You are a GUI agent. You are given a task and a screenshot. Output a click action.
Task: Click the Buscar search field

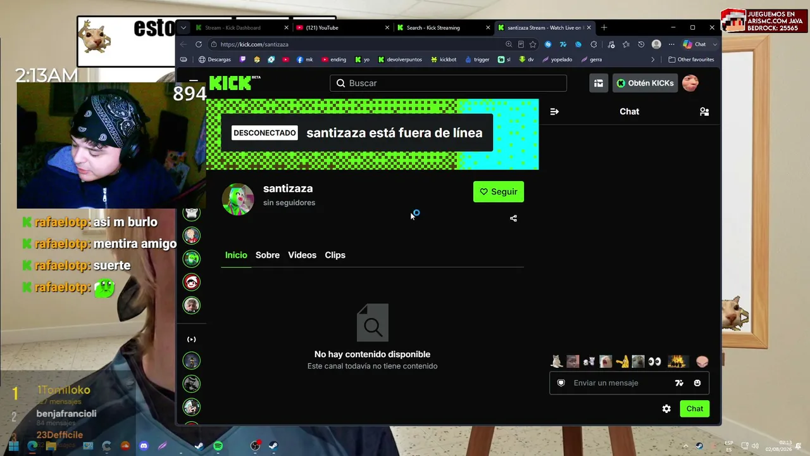pos(448,83)
